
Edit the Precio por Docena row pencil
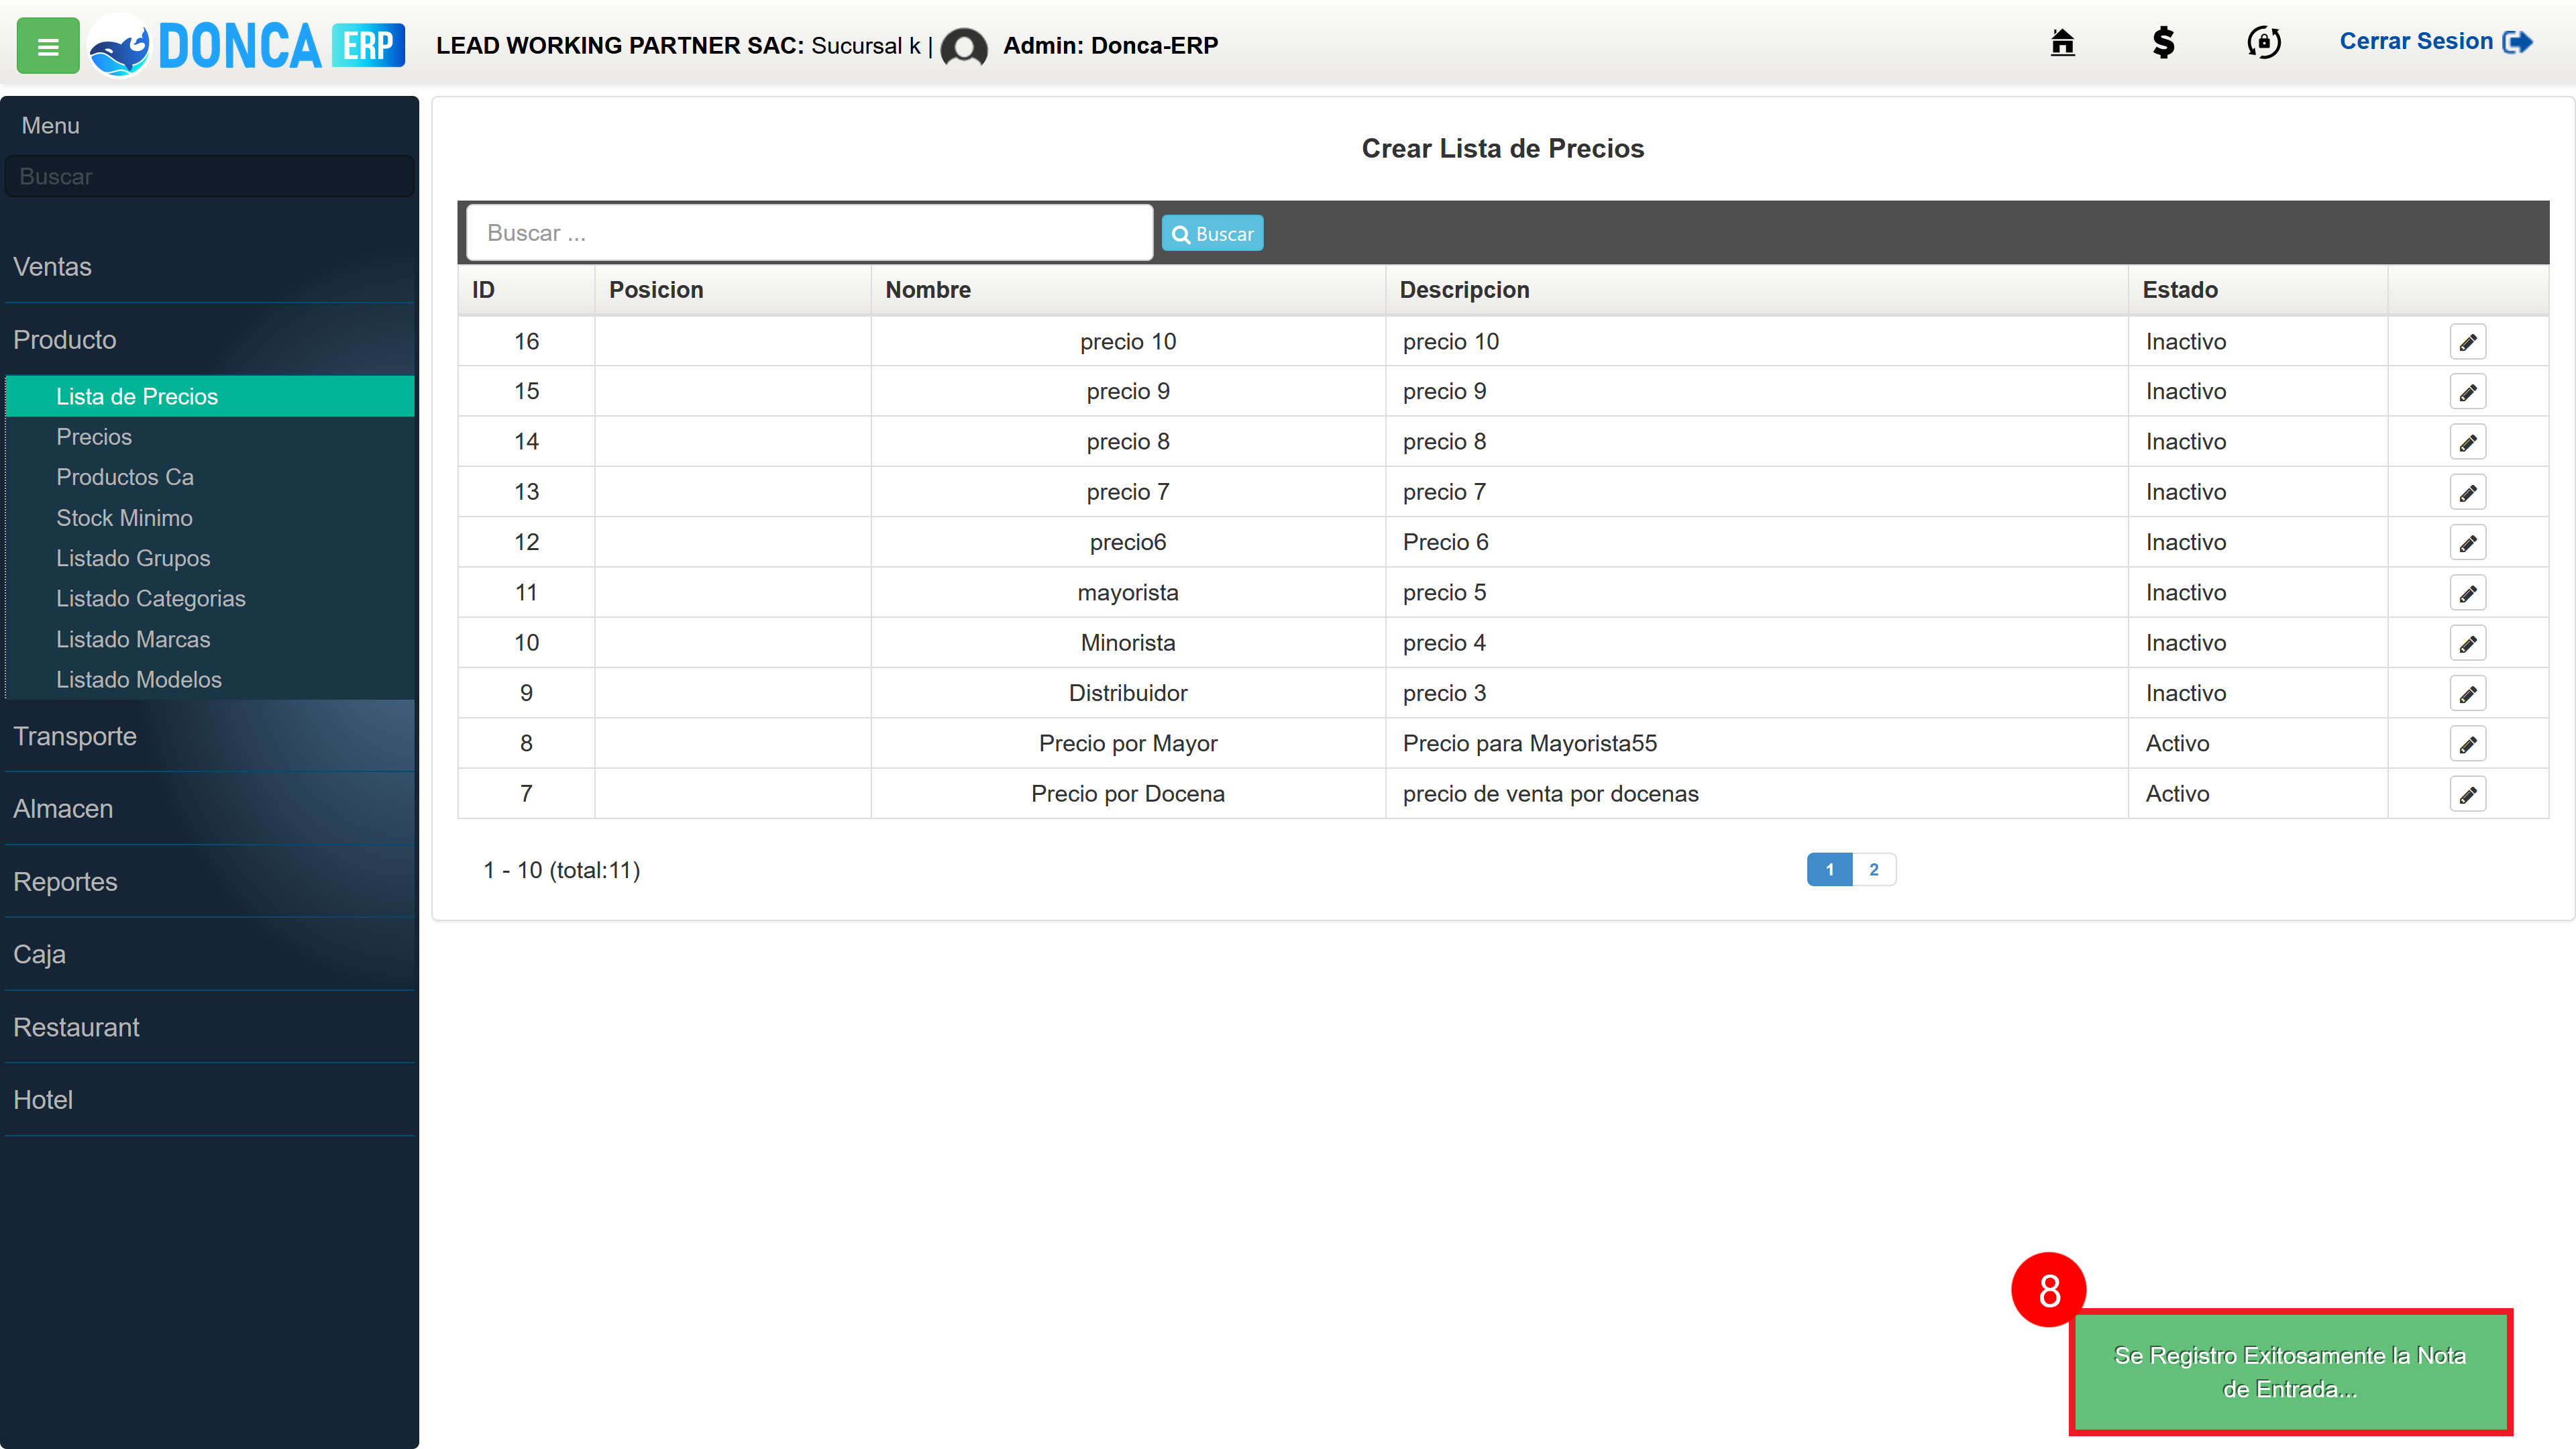(2468, 794)
